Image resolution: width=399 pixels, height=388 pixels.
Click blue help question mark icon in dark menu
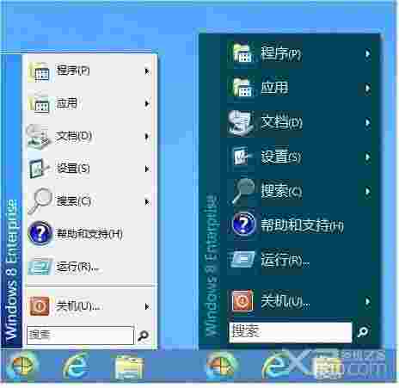tap(243, 224)
